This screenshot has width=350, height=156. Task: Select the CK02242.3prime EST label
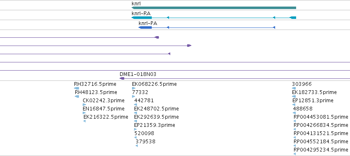(x=104, y=101)
